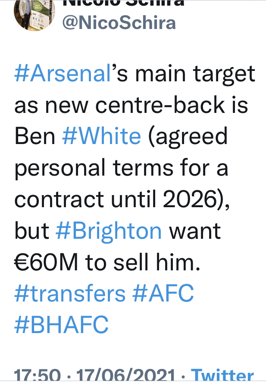
Task: Open the #Arsenal hashtag
Action: tap(63, 73)
